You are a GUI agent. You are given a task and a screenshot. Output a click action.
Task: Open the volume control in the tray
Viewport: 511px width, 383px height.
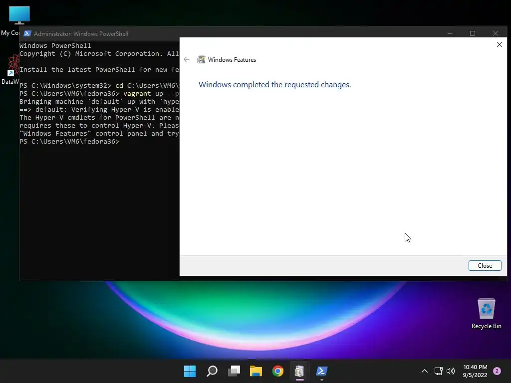[451, 371]
